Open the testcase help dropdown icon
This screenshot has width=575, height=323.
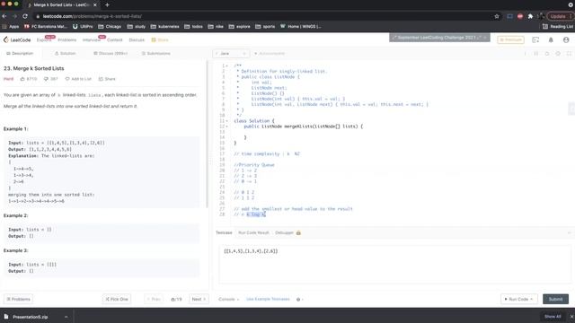(x=299, y=299)
